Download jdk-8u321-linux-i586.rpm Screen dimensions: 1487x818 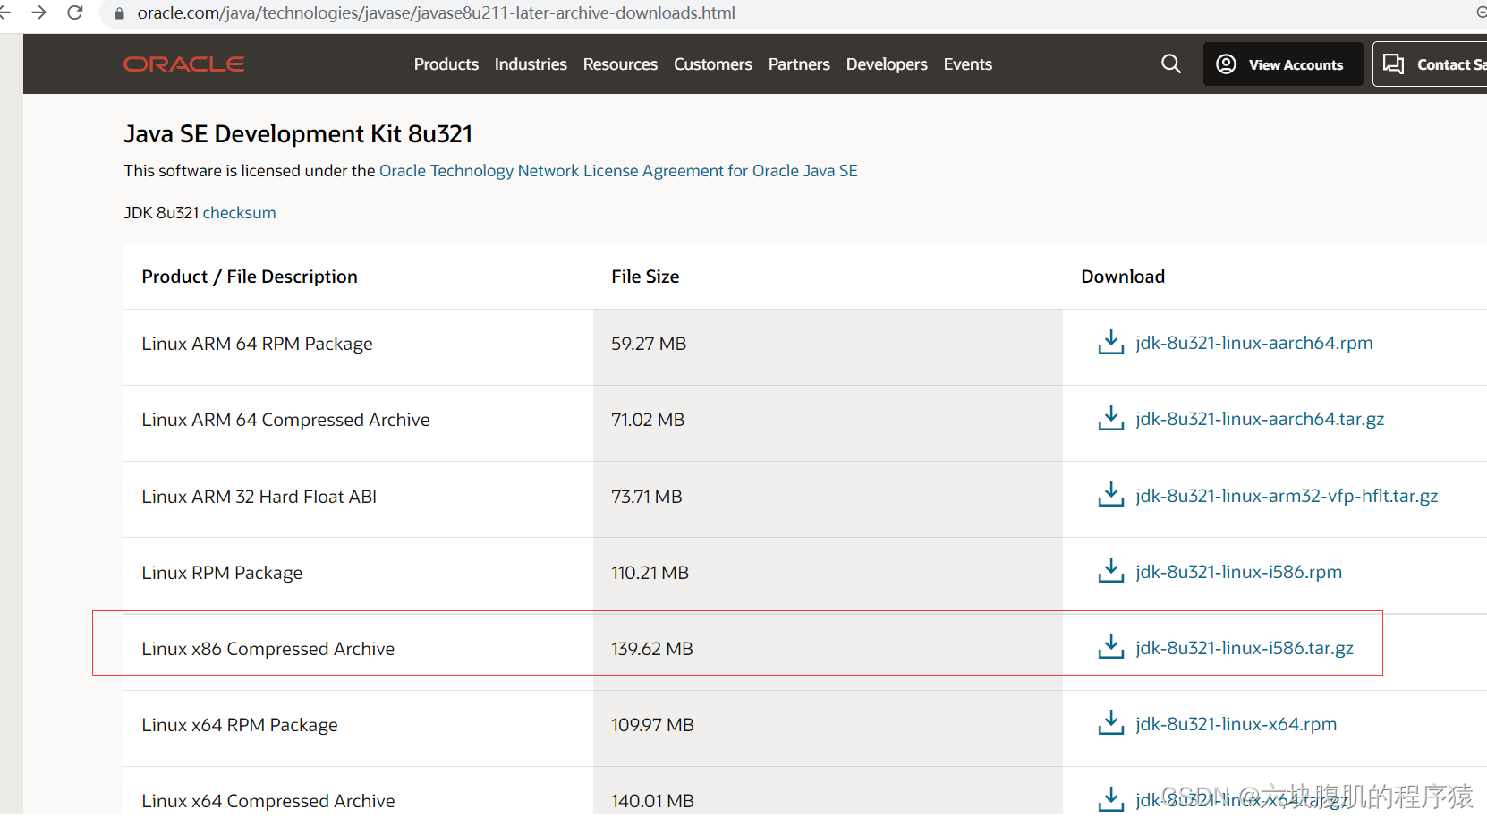[x=1238, y=572]
